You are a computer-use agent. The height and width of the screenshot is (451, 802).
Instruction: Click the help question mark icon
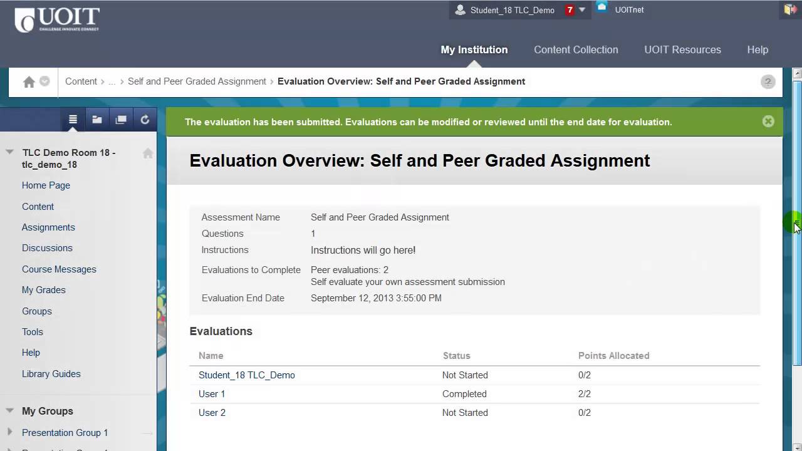pyautogui.click(x=768, y=82)
